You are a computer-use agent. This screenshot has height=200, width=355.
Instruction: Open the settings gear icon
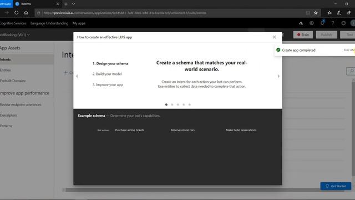pyautogui.click(x=312, y=23)
